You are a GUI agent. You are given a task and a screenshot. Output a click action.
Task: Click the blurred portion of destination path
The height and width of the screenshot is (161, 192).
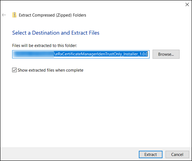tap(33, 54)
